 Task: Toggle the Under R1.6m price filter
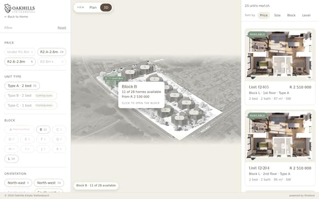point(20,52)
